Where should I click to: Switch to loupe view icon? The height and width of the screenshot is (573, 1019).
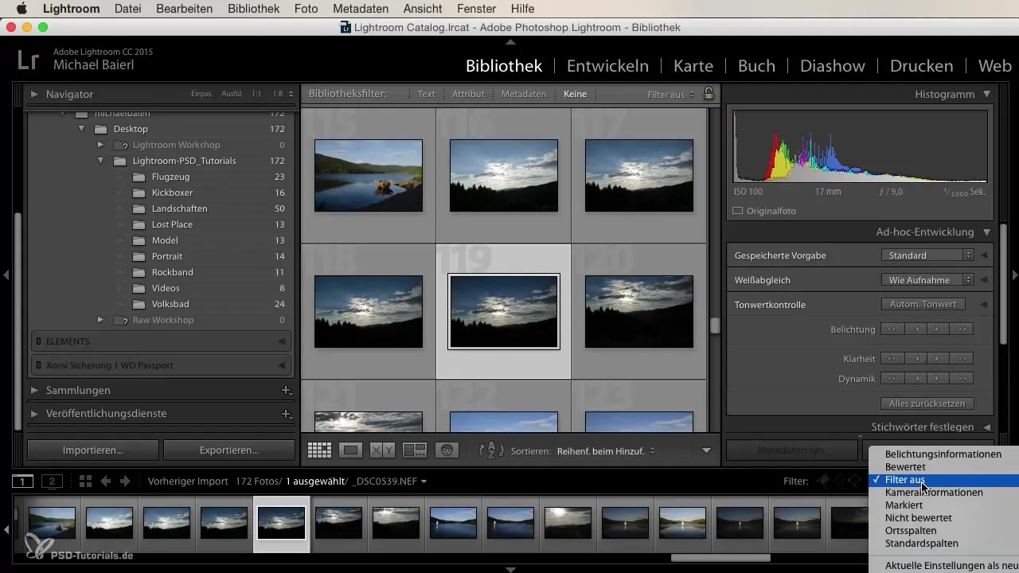point(350,450)
